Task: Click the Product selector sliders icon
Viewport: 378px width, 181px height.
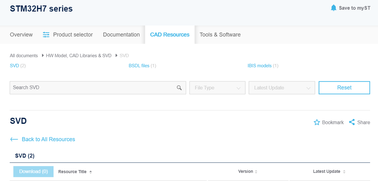Action: 46,34
